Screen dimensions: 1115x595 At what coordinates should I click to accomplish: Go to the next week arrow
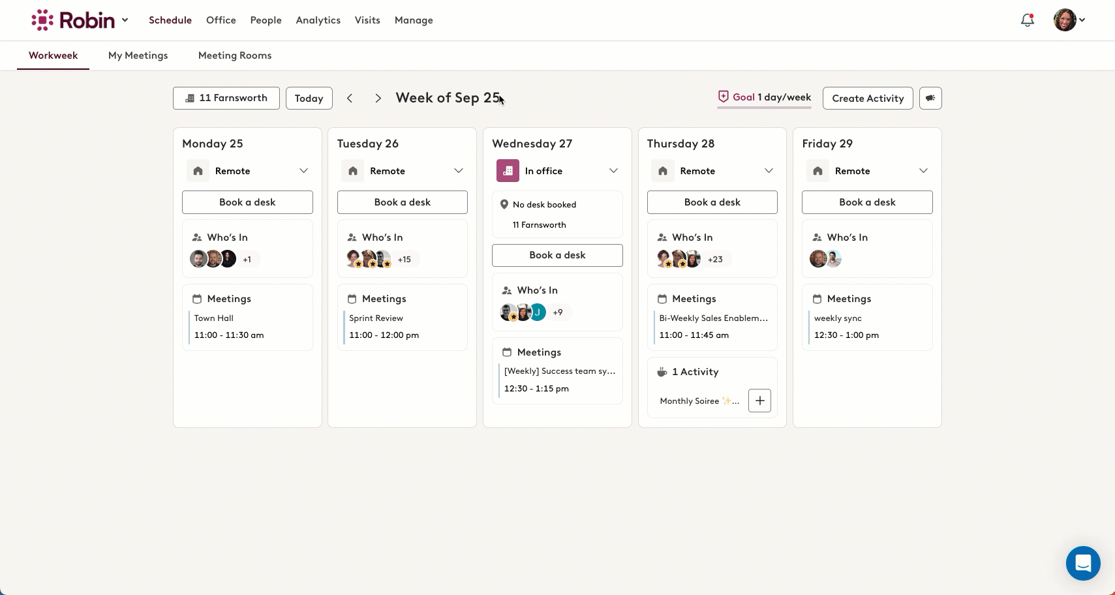click(x=378, y=98)
